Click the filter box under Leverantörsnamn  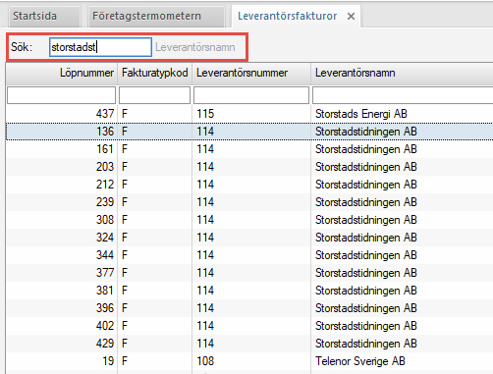click(x=403, y=95)
